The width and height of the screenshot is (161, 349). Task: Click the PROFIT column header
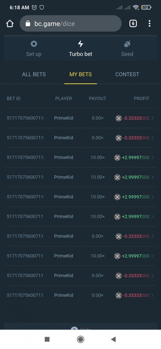point(142,99)
